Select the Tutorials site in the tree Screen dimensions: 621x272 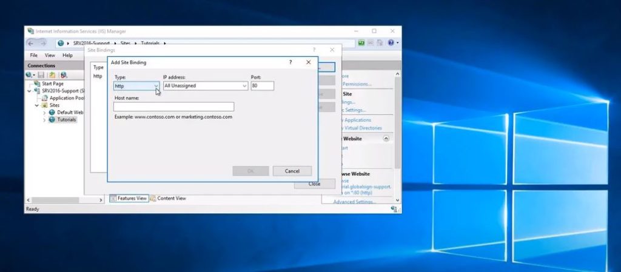66,119
